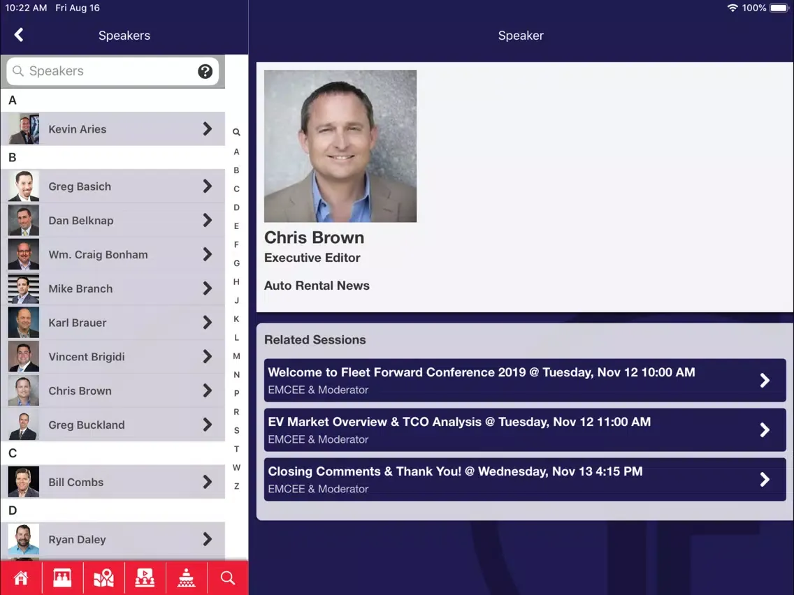Select Executive Editor title text
794x595 pixels.
pos(312,258)
